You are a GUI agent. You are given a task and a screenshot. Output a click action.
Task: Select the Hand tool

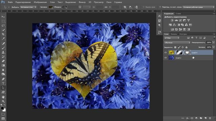click(3, 97)
